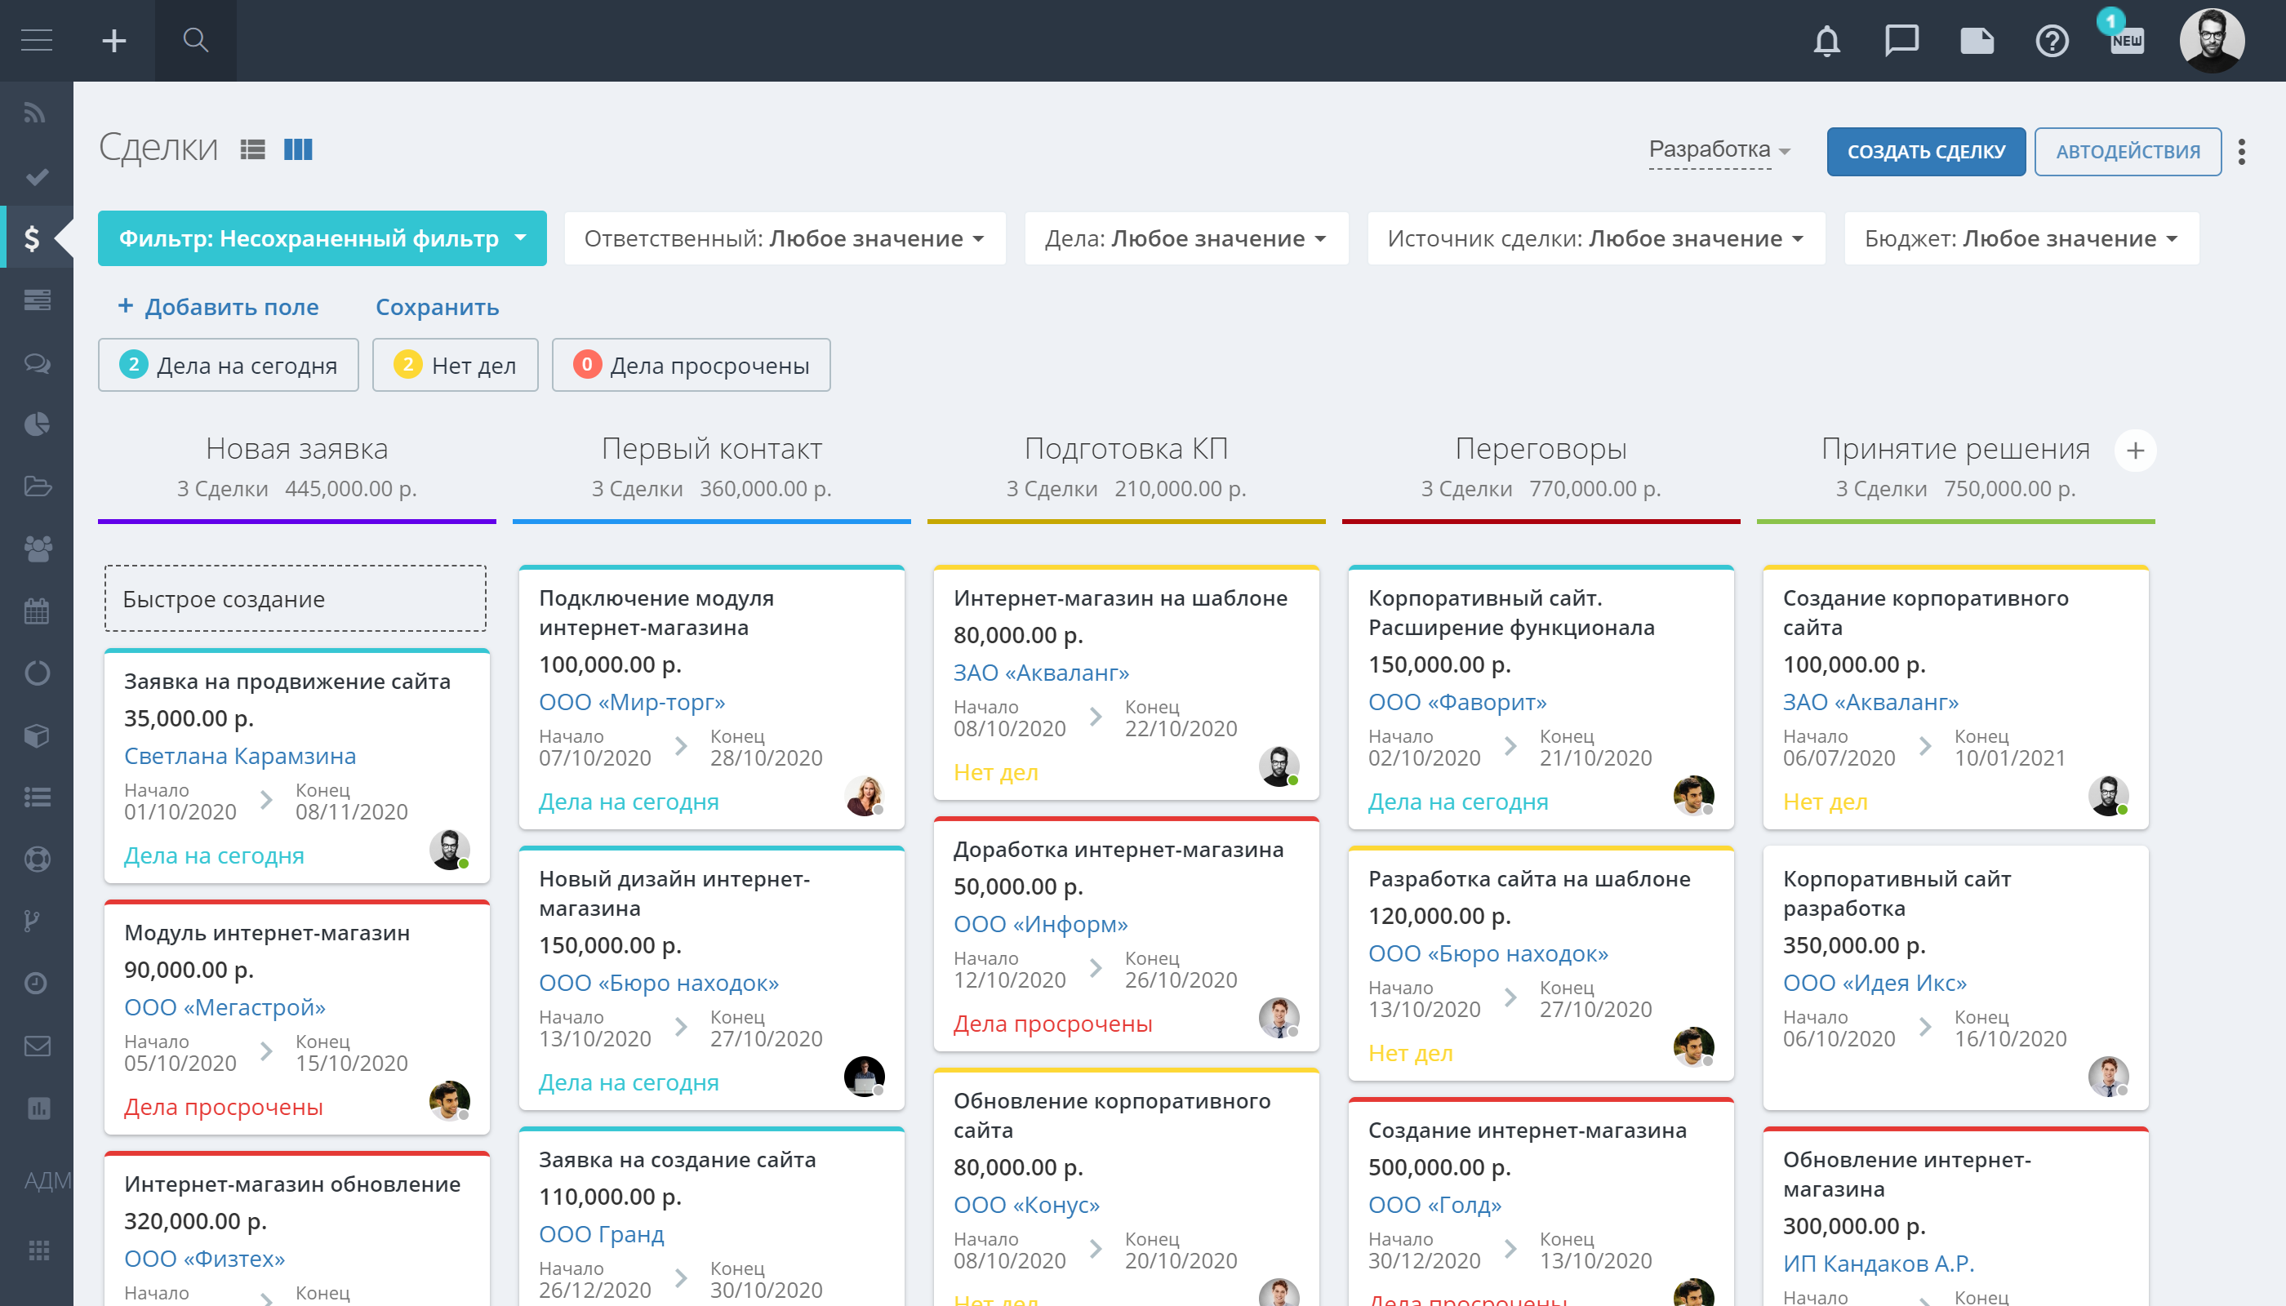Viewport: 2286px width, 1306px height.
Task: Open the mail envelope sidebar icon
Action: [37, 1046]
